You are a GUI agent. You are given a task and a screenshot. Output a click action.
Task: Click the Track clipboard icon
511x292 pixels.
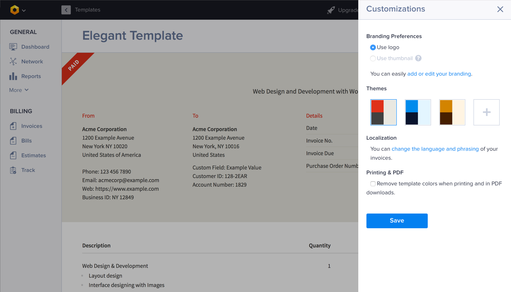click(x=13, y=170)
